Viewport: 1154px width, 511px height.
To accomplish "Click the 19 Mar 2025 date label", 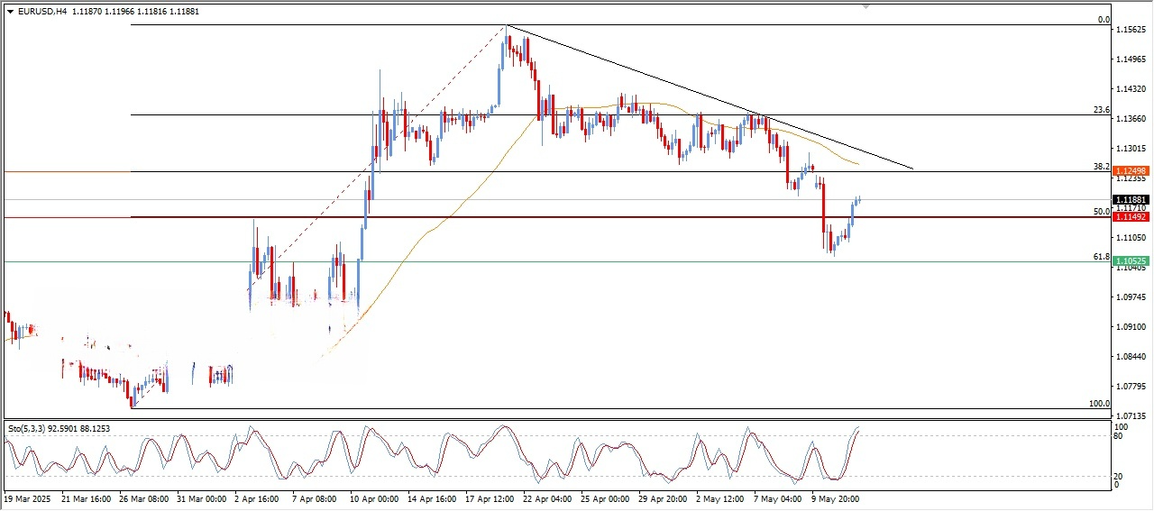I will [30, 497].
